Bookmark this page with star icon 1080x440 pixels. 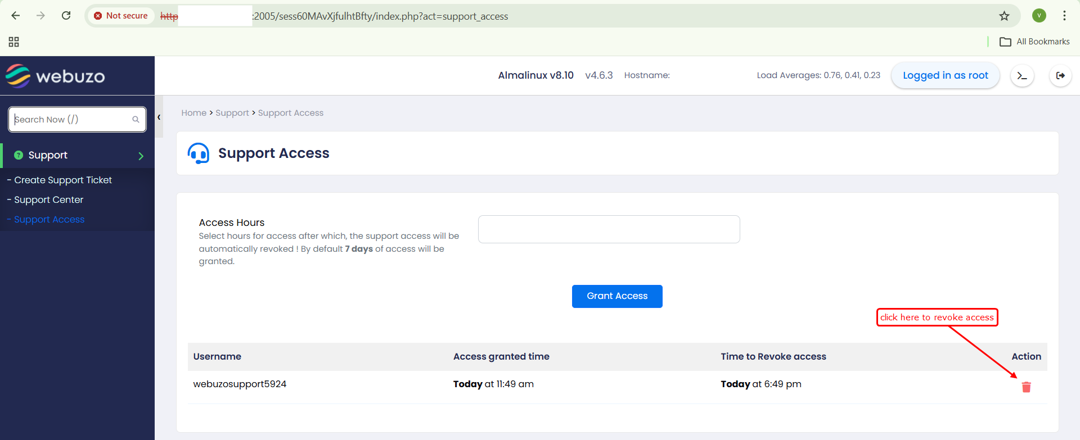click(1004, 16)
